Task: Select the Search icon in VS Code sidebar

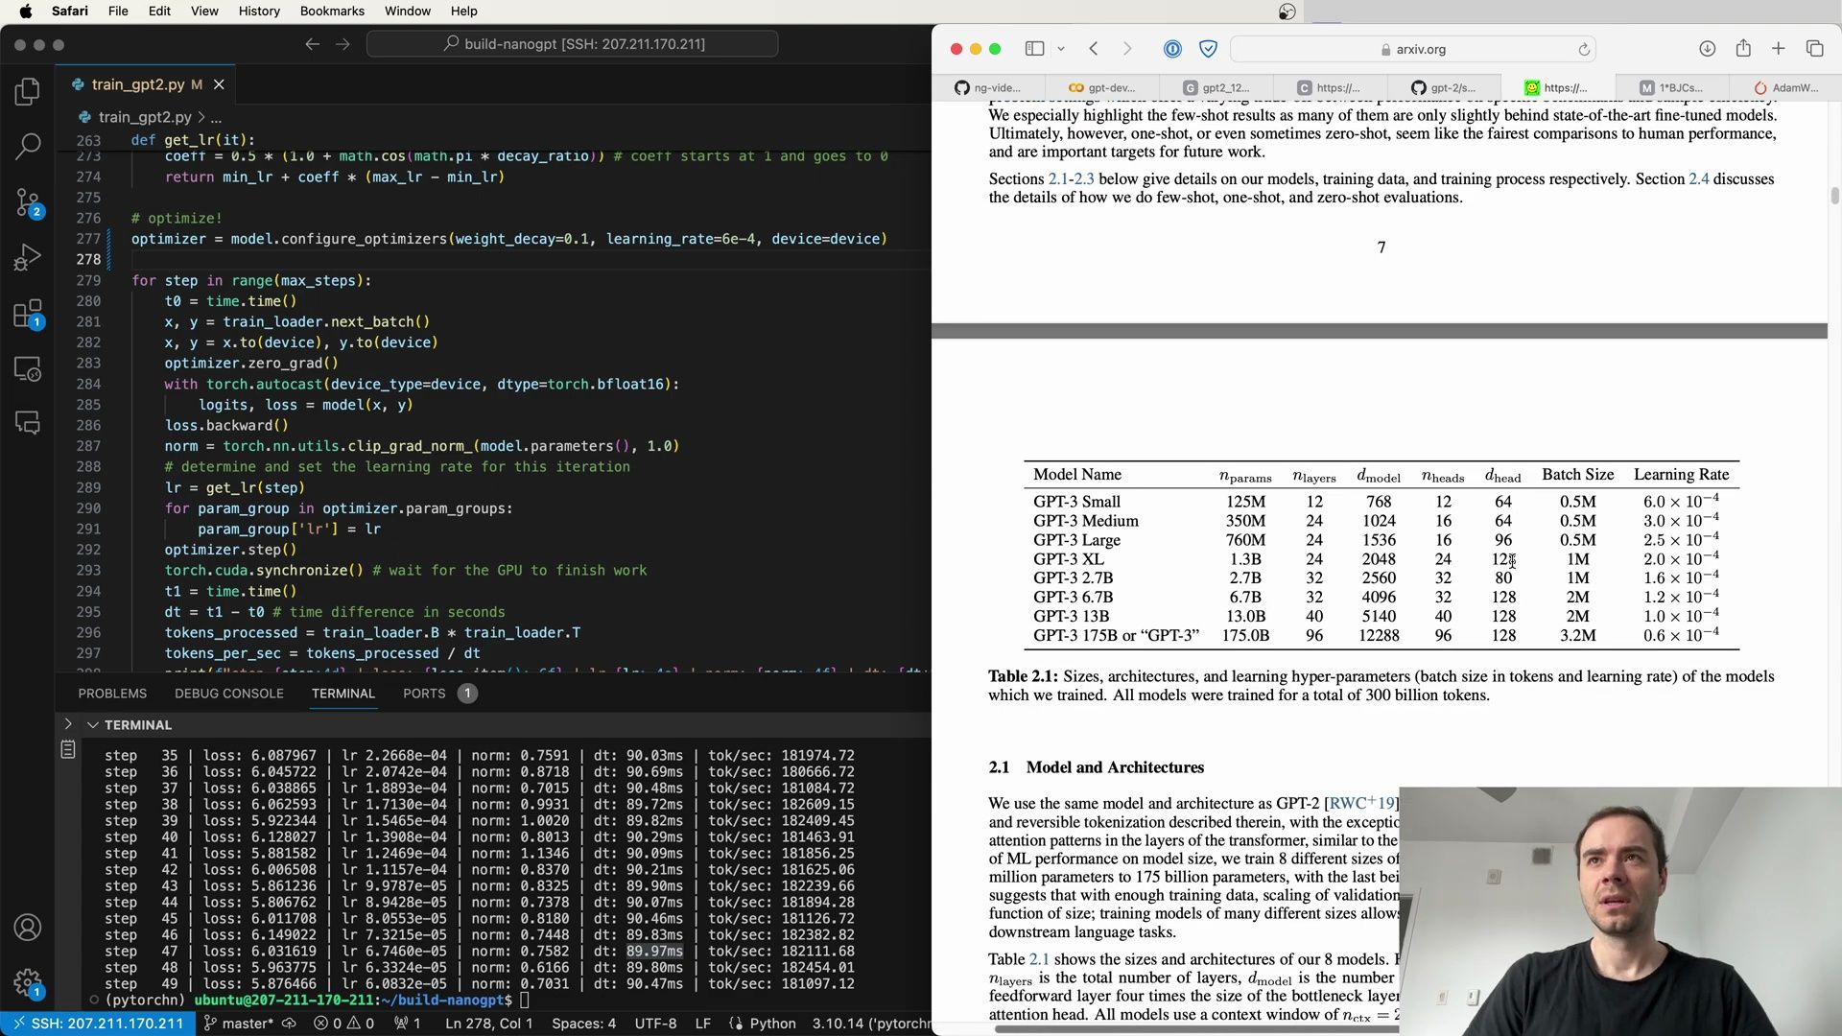Action: (28, 142)
